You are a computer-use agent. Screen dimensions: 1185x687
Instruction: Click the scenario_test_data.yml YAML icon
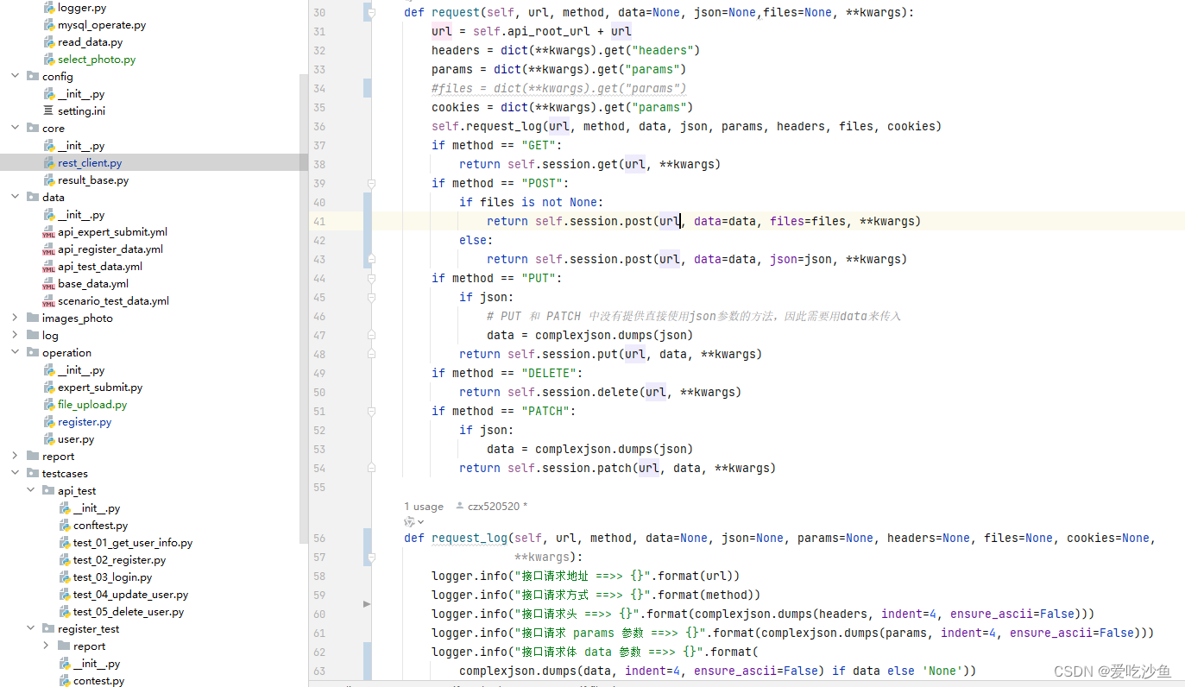click(48, 301)
